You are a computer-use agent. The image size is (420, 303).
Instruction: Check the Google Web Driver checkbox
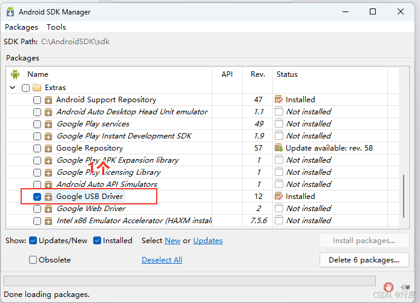[x=37, y=209]
